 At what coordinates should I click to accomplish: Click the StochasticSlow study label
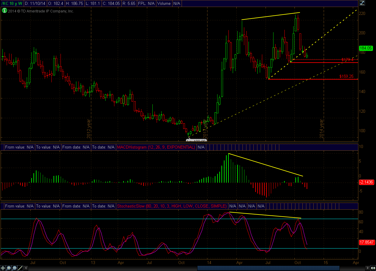[172, 206]
